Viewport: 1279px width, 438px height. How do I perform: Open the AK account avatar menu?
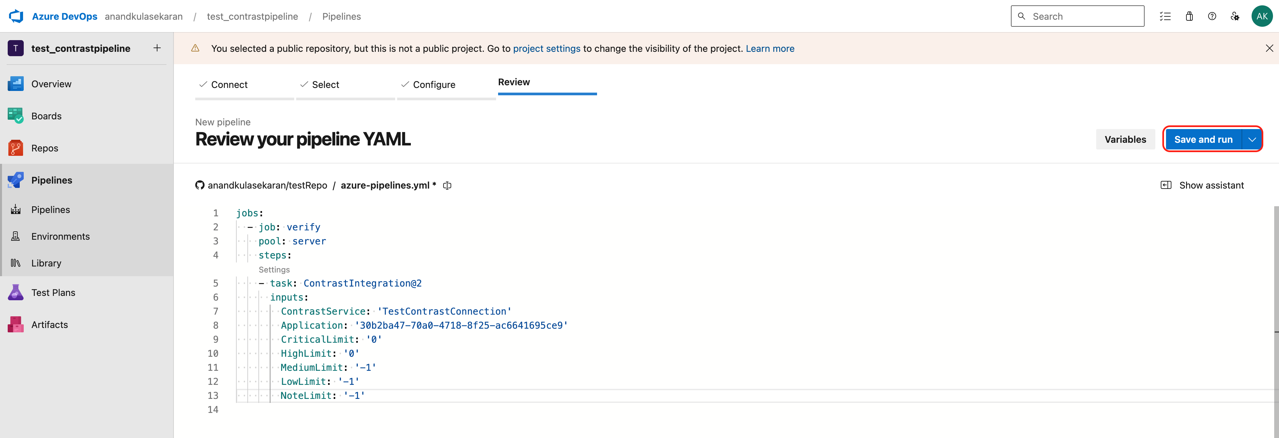pos(1262,16)
